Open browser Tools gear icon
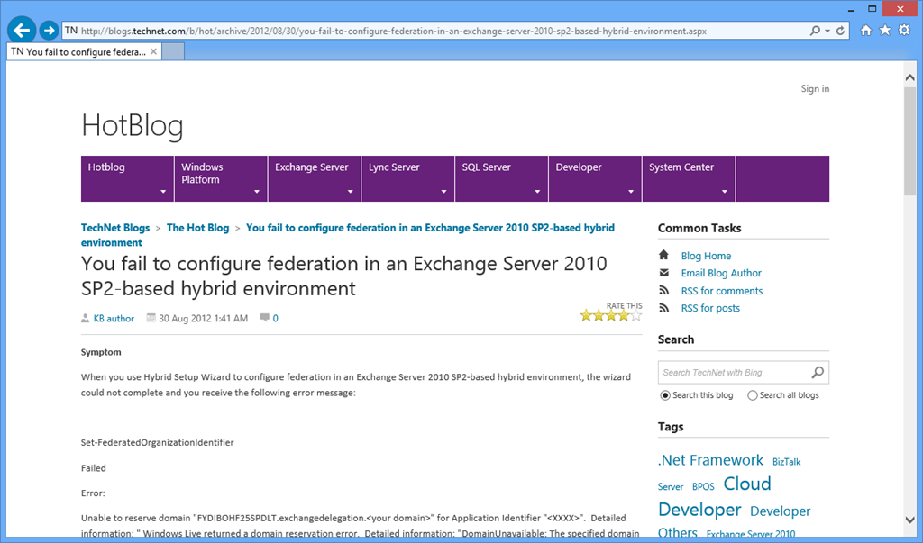Screen dimensions: 923x543 click(904, 30)
